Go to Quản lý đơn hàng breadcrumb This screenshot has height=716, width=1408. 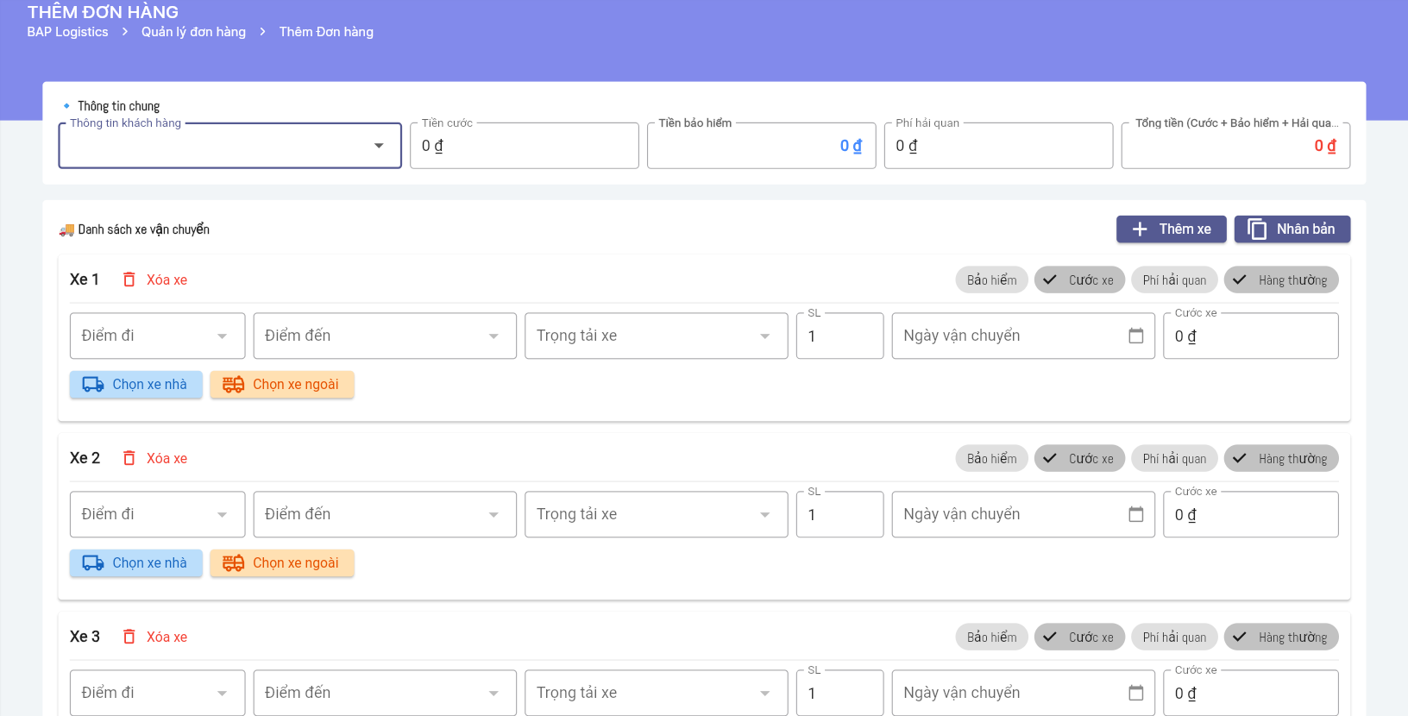pyautogui.click(x=193, y=32)
